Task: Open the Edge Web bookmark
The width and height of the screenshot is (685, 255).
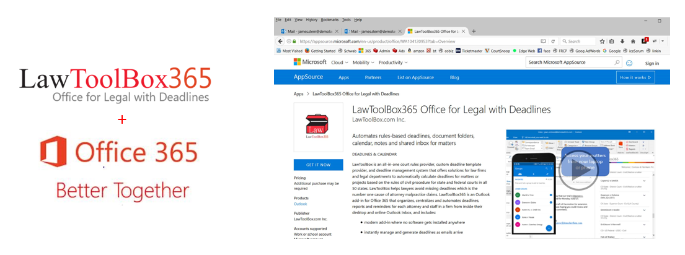Action: (x=524, y=51)
